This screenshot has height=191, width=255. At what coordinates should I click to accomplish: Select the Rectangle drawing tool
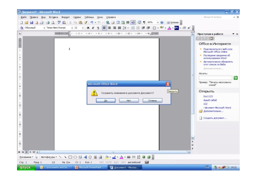[x=70, y=157]
